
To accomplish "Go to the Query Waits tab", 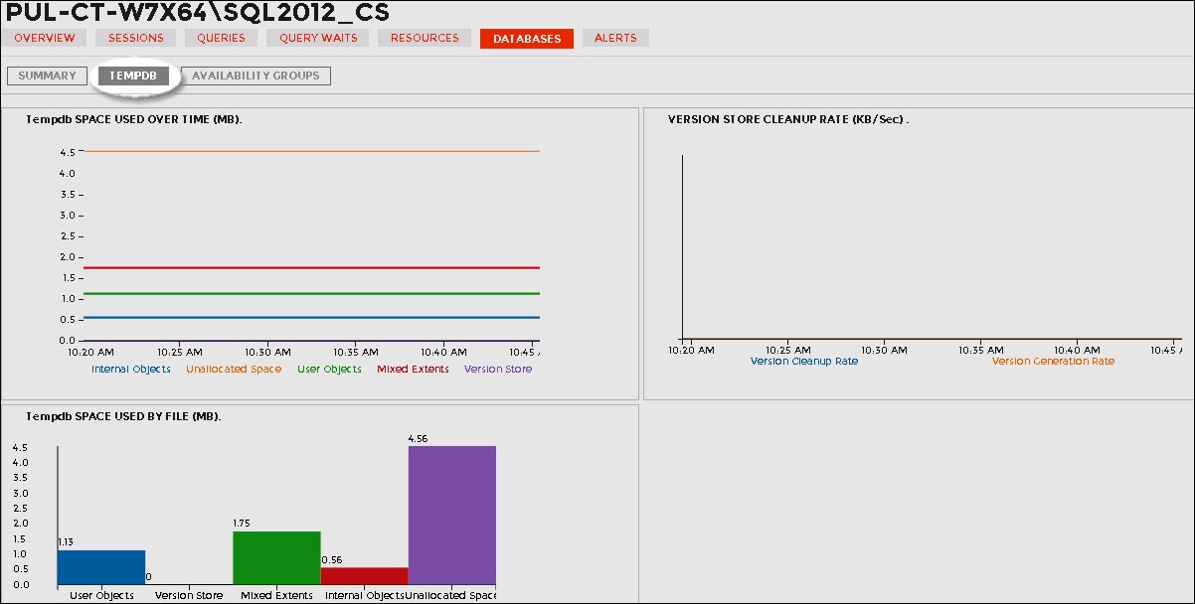I will coord(318,38).
